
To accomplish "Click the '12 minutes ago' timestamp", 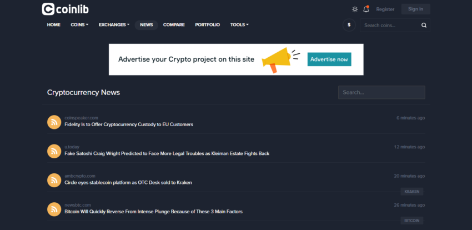I will point(409,147).
